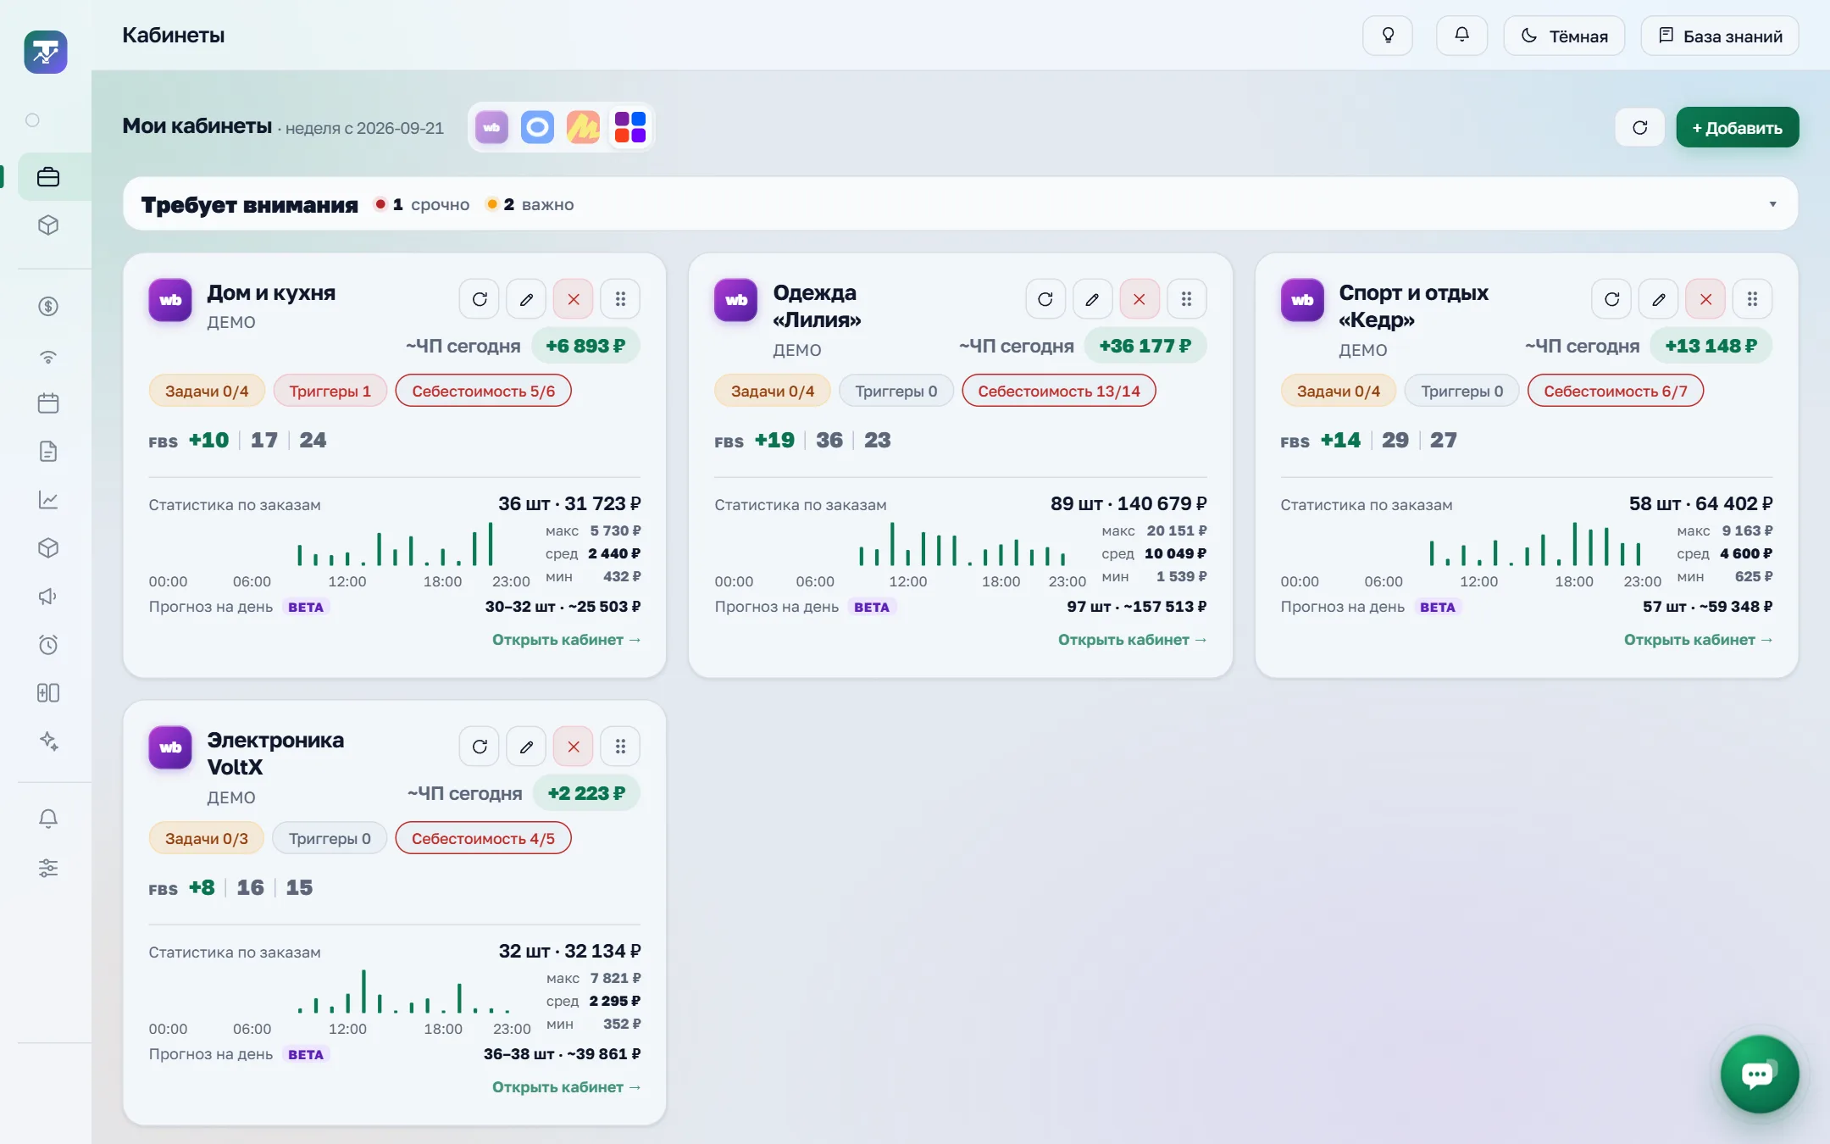Toggle the four-squares marketplace filter icon
The height and width of the screenshot is (1144, 1830).
tap(629, 127)
